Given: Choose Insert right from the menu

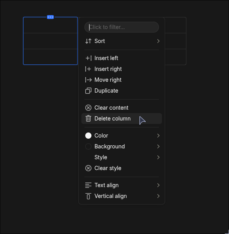Looking at the screenshot, I should click(122, 69).
